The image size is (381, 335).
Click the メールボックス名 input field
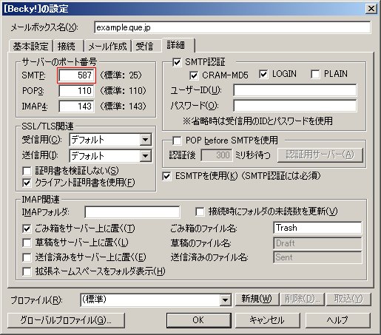tap(232, 27)
